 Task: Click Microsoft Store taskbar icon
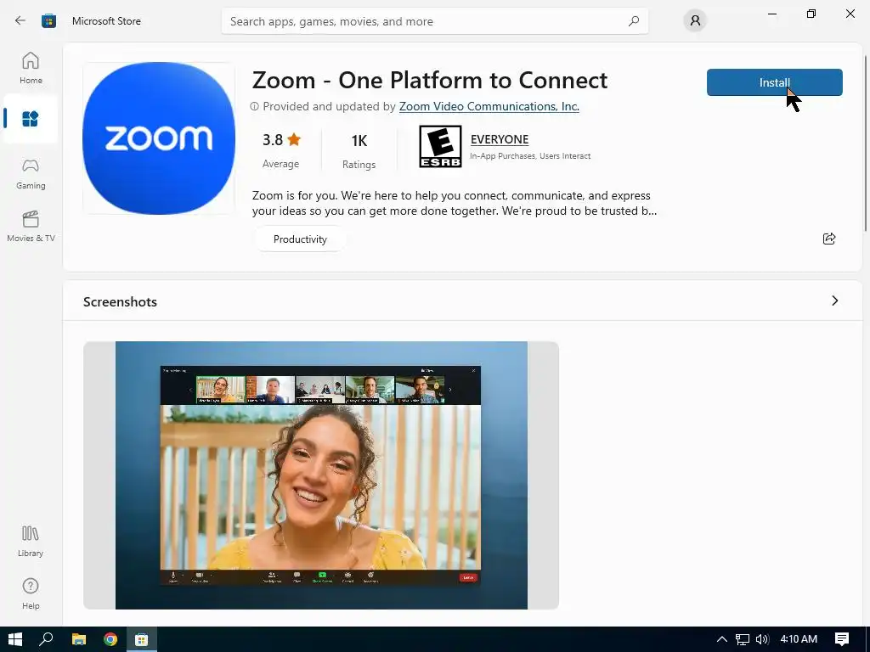pyautogui.click(x=142, y=639)
